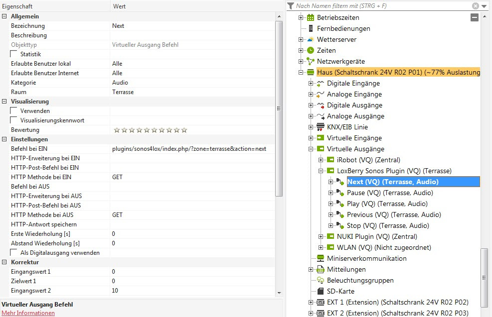Enable the Statistik checkbox

coord(14,54)
